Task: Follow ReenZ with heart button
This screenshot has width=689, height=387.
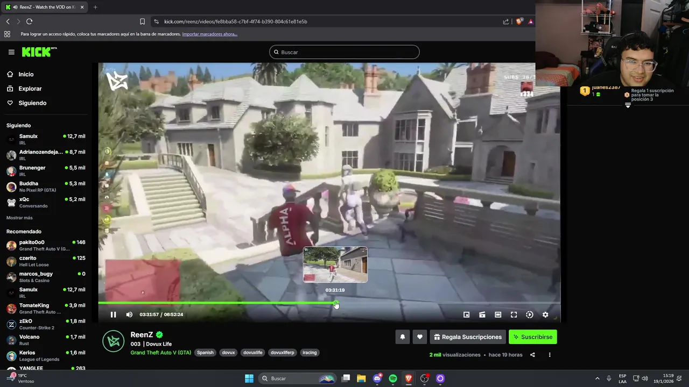Action: [x=420, y=337]
